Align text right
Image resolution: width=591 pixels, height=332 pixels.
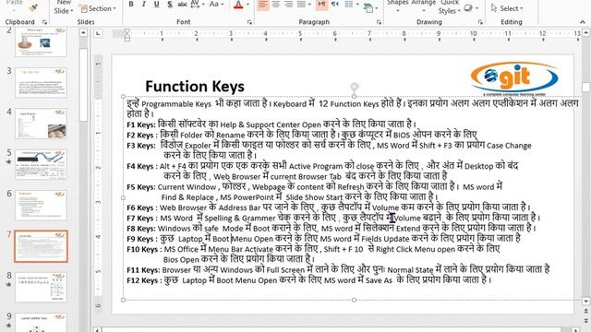pyautogui.click(x=289, y=5)
